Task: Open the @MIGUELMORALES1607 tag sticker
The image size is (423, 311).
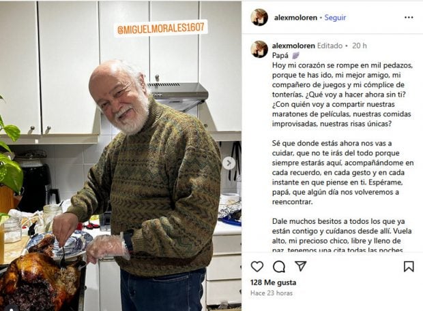Action: [161, 28]
